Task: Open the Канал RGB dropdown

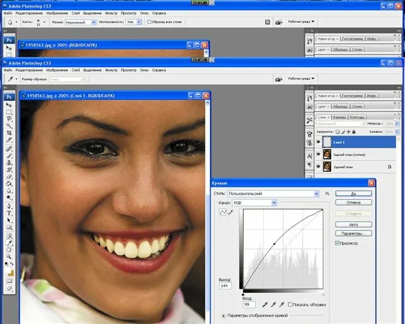Action: click(x=274, y=203)
